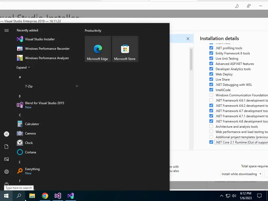The image size is (268, 201).
Task: Show hidden icons in system tray
Action: pos(221,196)
